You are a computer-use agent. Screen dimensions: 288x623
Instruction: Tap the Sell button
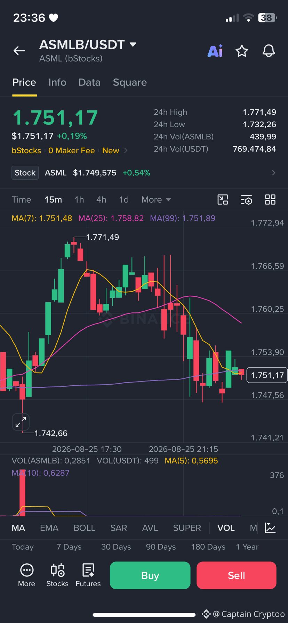tap(237, 575)
